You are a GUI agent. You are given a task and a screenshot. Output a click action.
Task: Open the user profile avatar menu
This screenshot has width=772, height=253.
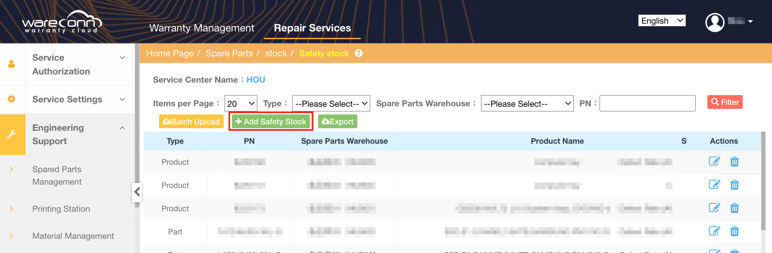[x=715, y=22]
